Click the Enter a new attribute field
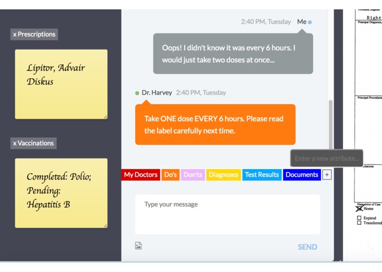382x272 pixels. 326,159
